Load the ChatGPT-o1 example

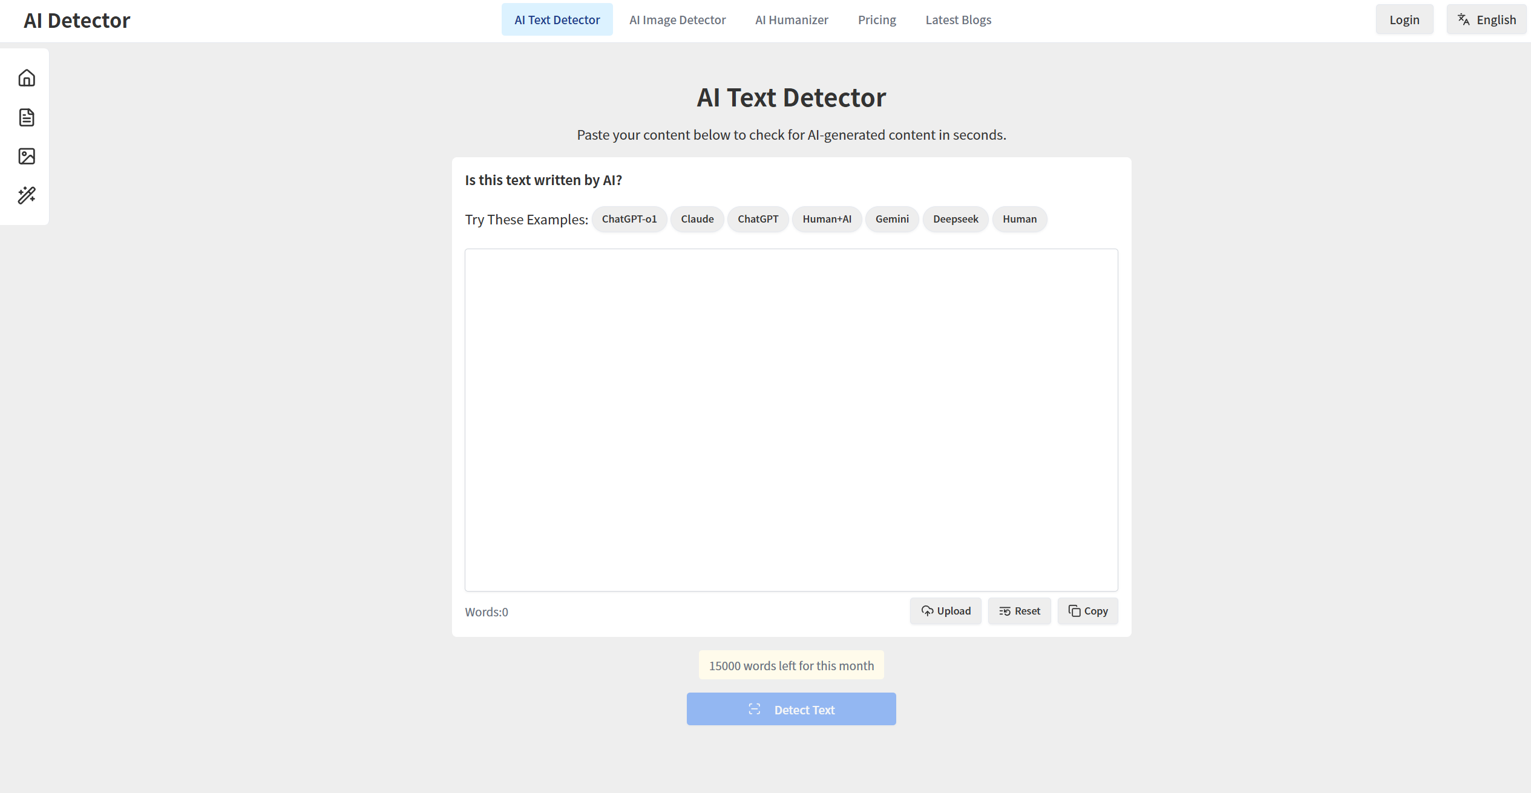[629, 219]
